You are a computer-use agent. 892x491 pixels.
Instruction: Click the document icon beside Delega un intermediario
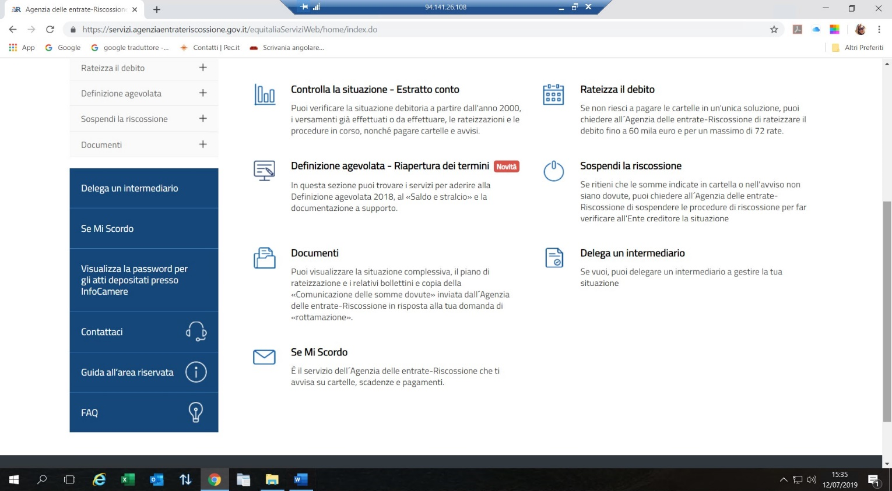coord(553,257)
